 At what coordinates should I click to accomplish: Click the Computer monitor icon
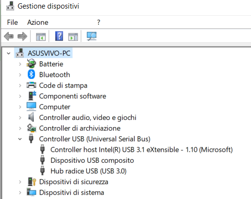coord(31,107)
